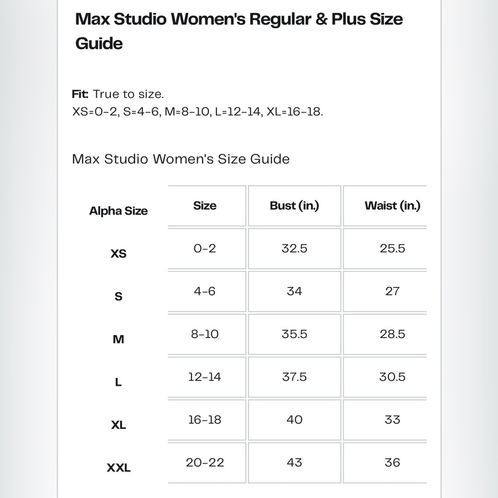Select the S row label
The image size is (498, 498).
click(x=119, y=296)
